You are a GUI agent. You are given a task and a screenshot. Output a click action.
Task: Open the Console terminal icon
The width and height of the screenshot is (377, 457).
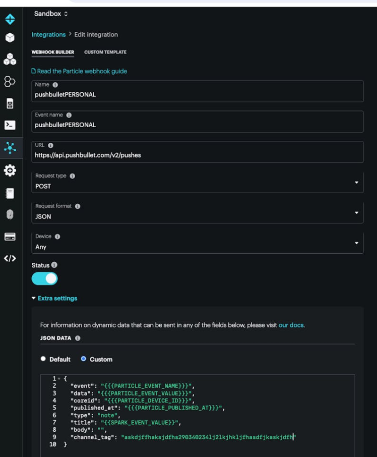10,125
